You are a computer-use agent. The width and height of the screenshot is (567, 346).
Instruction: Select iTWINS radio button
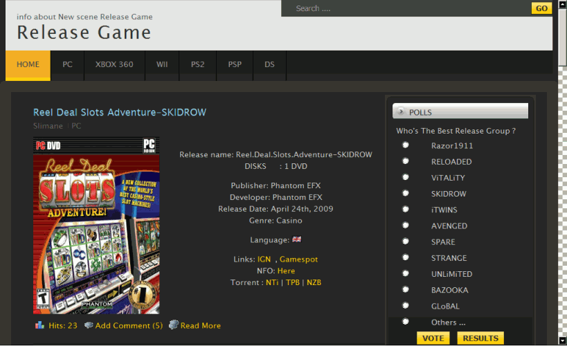406,209
